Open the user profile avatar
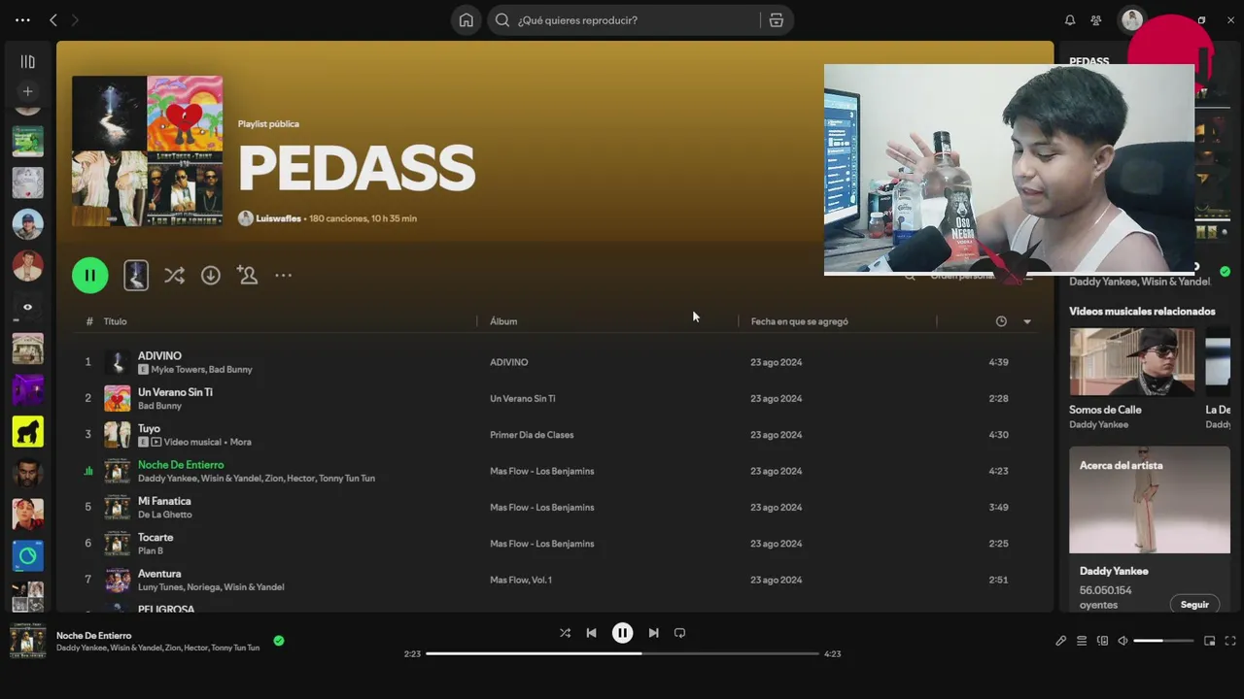The image size is (1244, 699). point(1132,20)
